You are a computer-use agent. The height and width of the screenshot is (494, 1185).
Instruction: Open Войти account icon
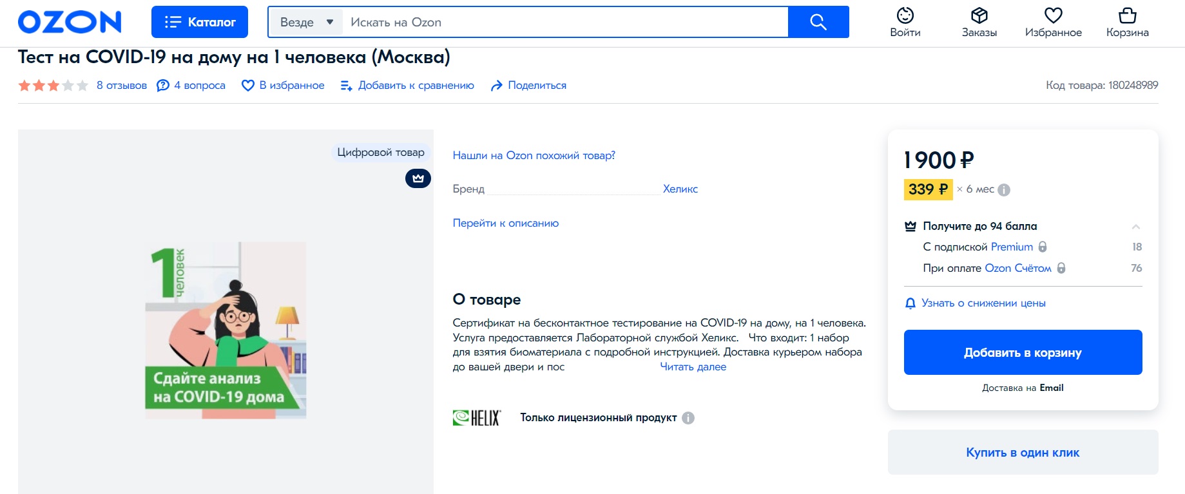click(x=905, y=22)
